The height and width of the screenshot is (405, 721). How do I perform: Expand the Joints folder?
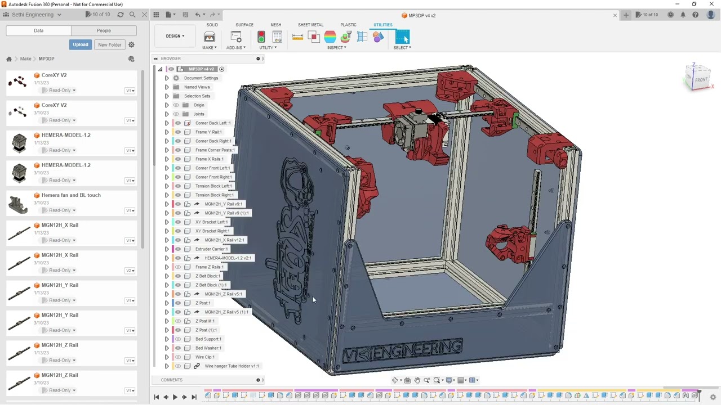pos(167,114)
